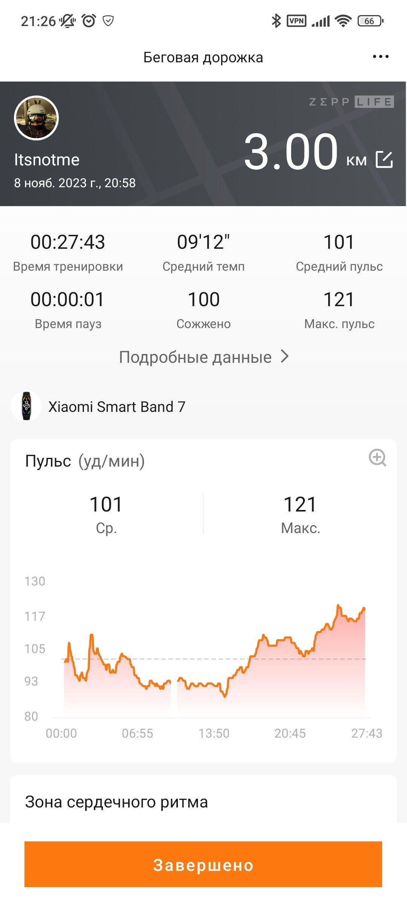The height and width of the screenshot is (906, 407).
Task: Tap the alarm clock status icon
Action: coord(89,21)
